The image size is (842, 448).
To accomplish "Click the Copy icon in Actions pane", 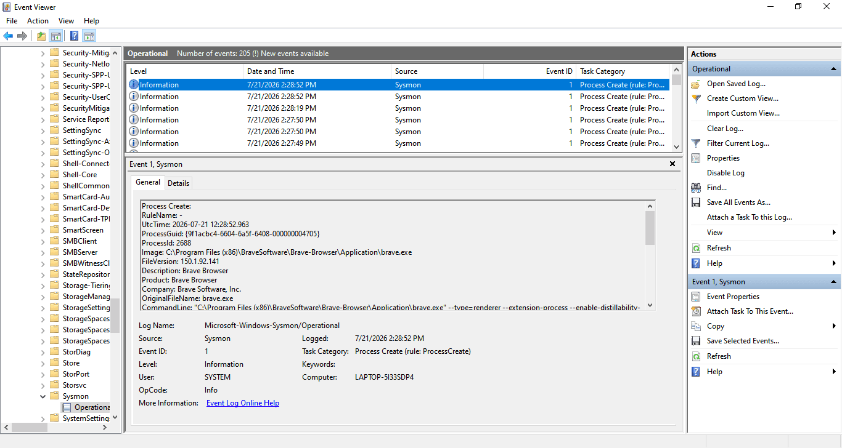I will (696, 326).
